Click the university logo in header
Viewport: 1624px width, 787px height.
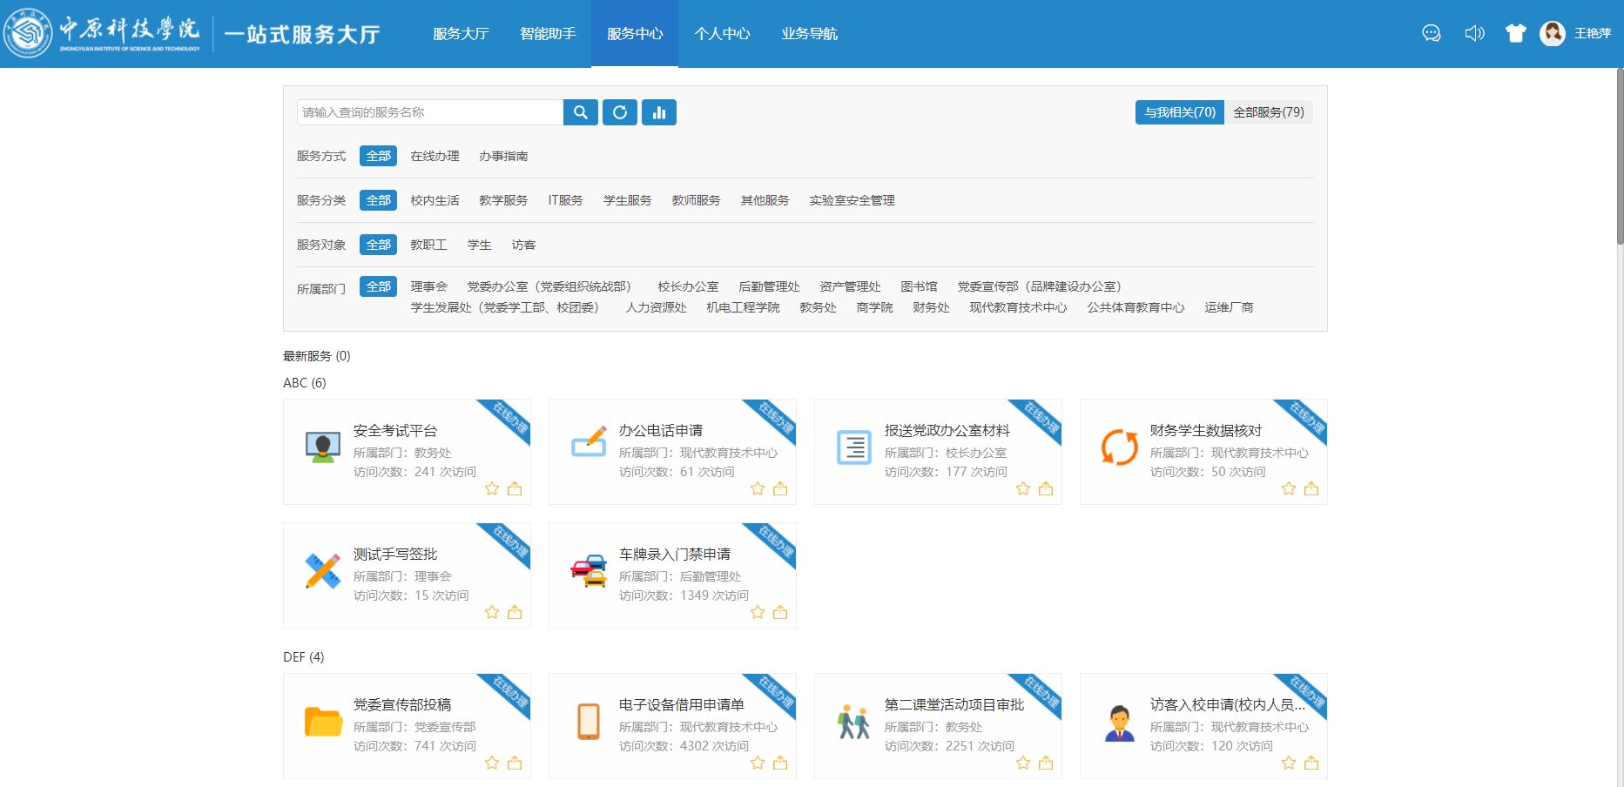pyautogui.click(x=29, y=33)
